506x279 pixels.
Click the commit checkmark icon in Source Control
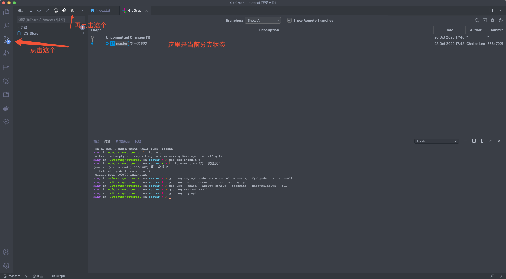pos(47,10)
